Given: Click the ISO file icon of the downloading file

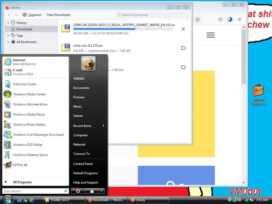Looking at the screenshot, I should [x=66, y=28].
